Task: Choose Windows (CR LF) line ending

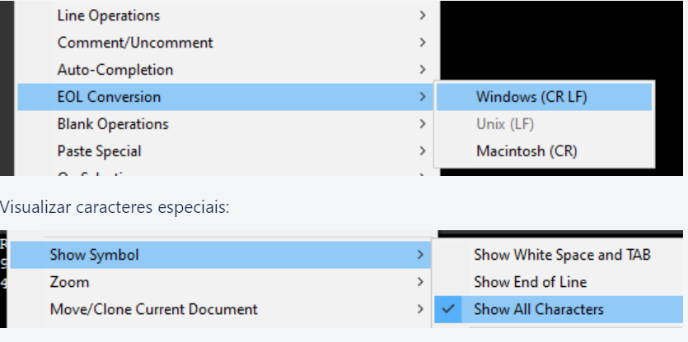Action: [x=531, y=97]
